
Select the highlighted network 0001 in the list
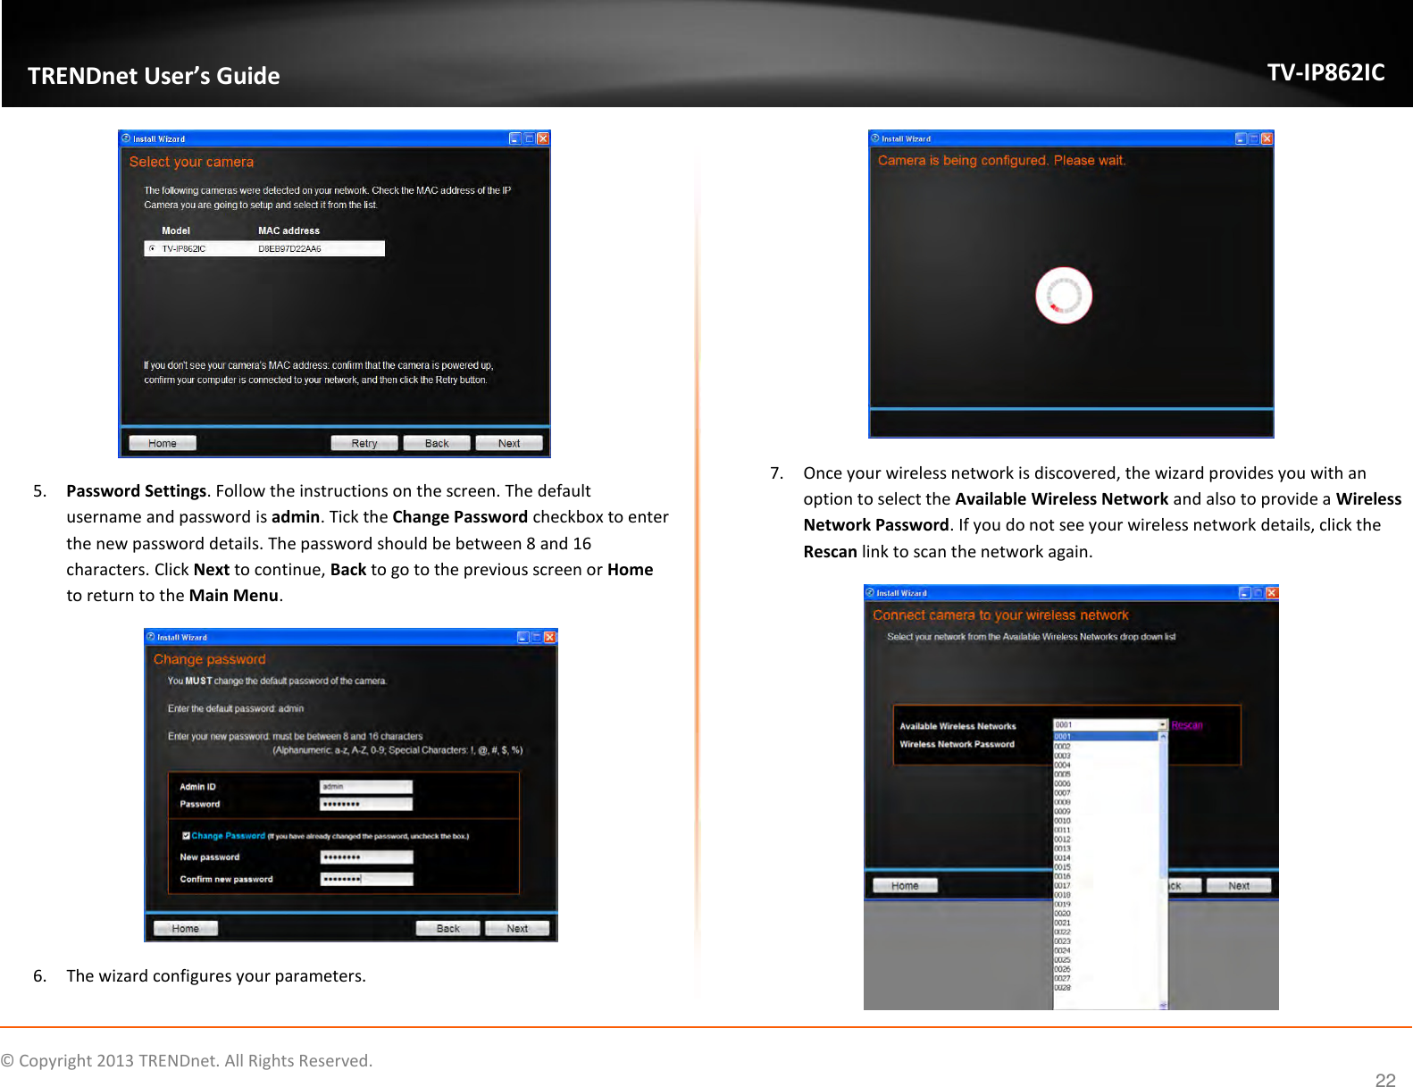[x=1106, y=737]
